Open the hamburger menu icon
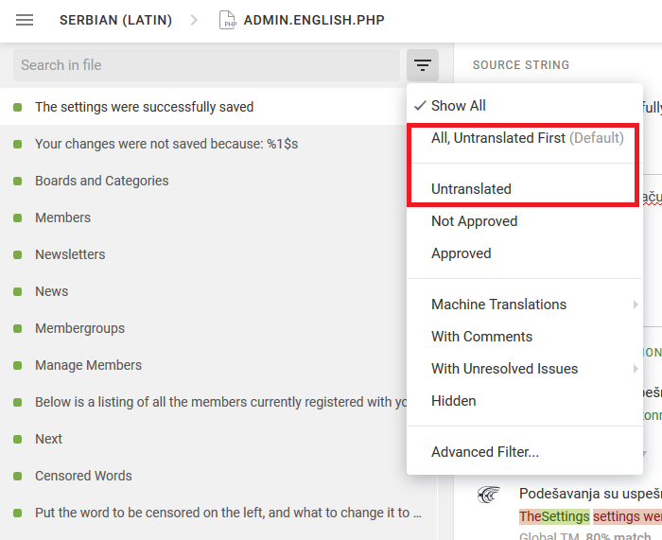This screenshot has width=662, height=540. pyautogui.click(x=25, y=20)
